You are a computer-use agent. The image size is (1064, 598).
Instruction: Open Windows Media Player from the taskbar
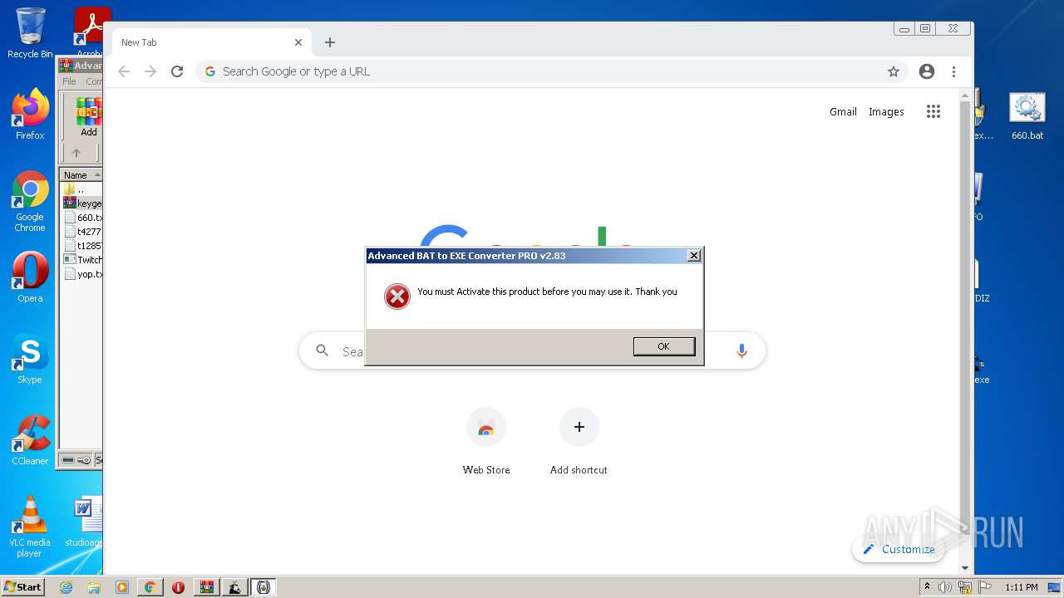pos(122,587)
